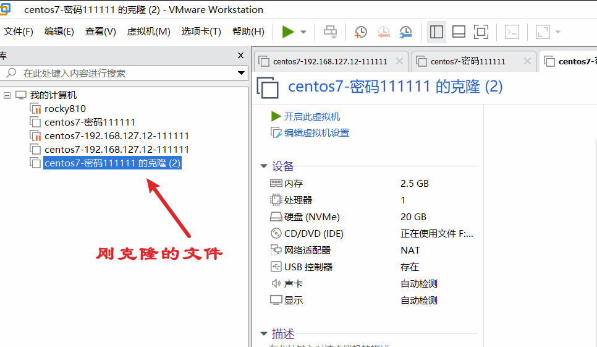Viewport: 597px width, 347px height.
Task: Click 自动检测 value next to 声卡
Action: (x=419, y=284)
